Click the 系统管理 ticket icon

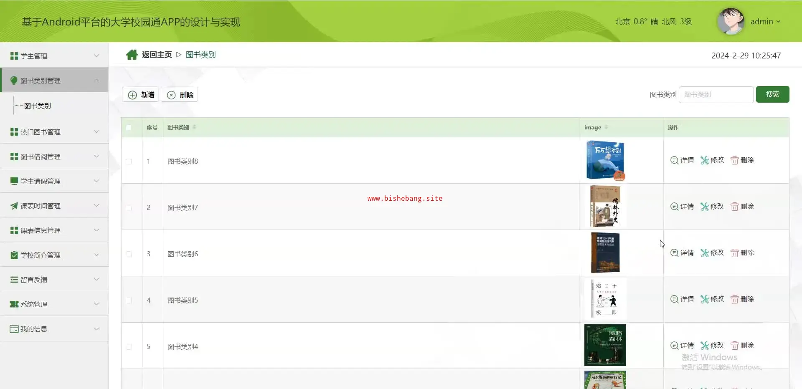[14, 304]
